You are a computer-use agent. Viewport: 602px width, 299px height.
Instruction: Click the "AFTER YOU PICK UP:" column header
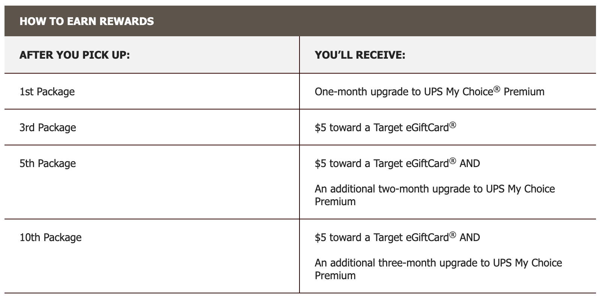tap(75, 55)
